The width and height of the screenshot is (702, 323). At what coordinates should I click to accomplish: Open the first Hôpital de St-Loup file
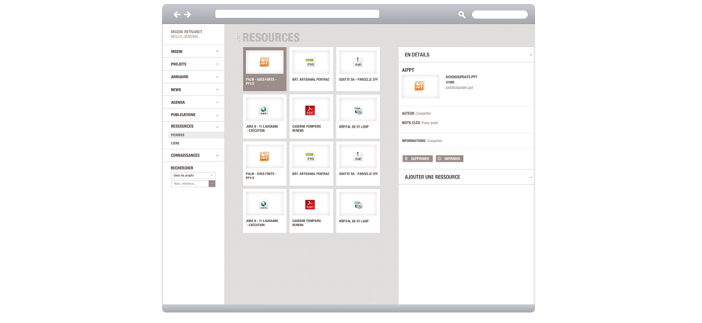click(x=357, y=110)
